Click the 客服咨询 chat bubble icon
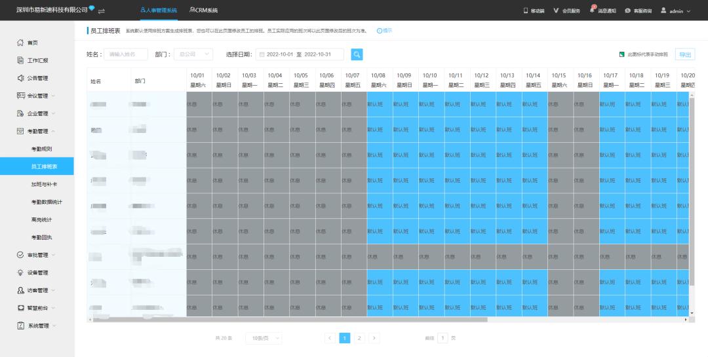 click(x=627, y=11)
